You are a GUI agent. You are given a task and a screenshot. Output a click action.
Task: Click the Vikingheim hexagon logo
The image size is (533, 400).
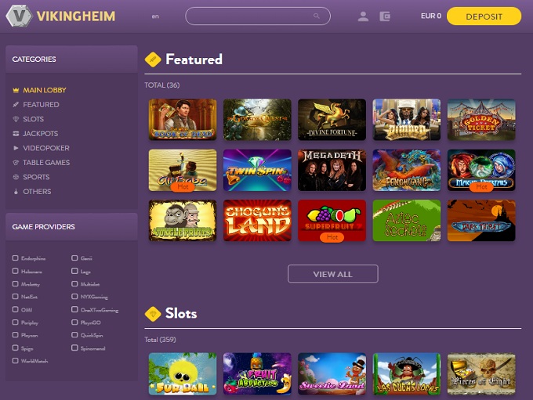[19, 16]
